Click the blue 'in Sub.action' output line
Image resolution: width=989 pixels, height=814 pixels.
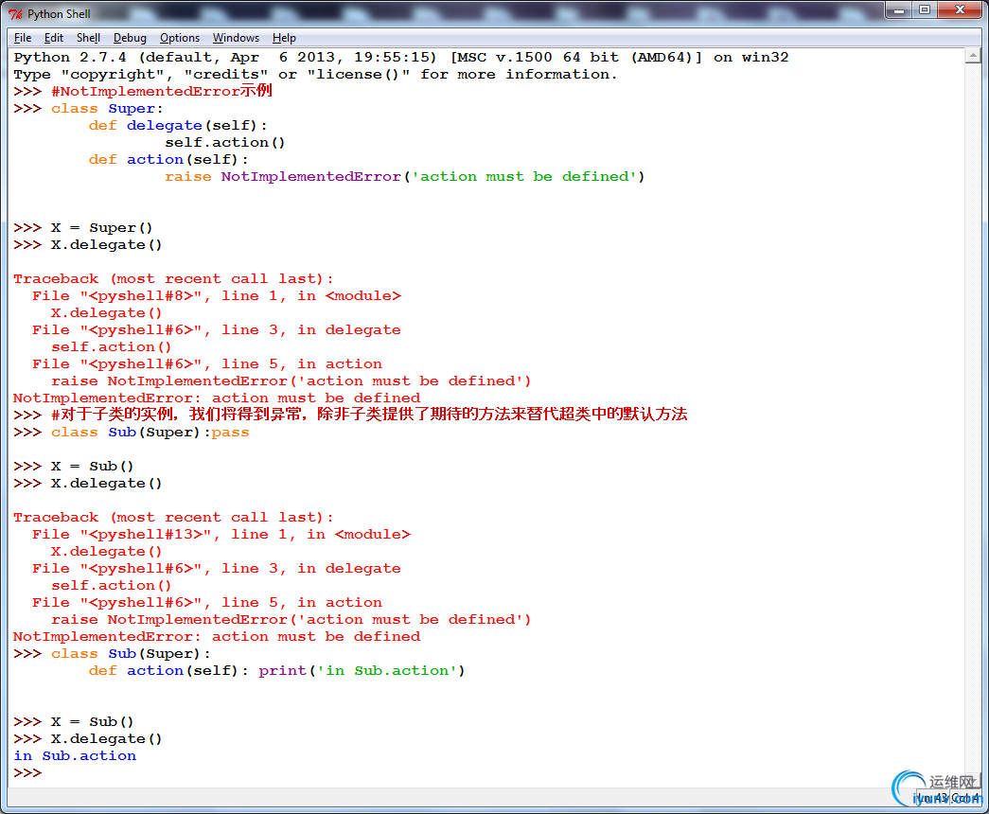(75, 756)
